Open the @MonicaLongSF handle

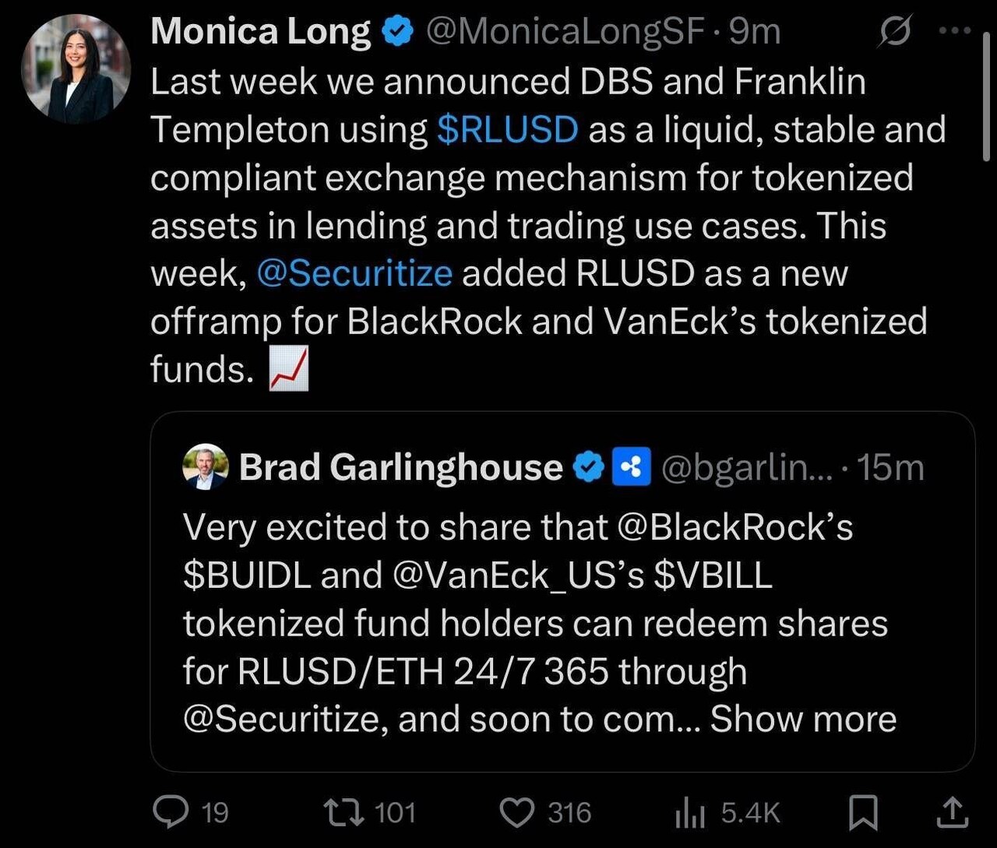(564, 33)
